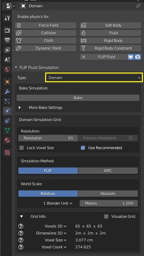
Task: Open the Material properties sphere icon
Action: click(7, 140)
